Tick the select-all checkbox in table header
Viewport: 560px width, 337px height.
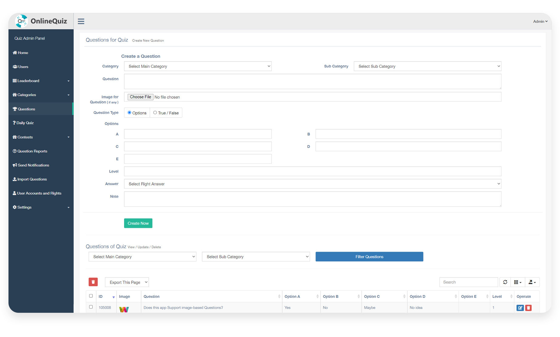(91, 296)
